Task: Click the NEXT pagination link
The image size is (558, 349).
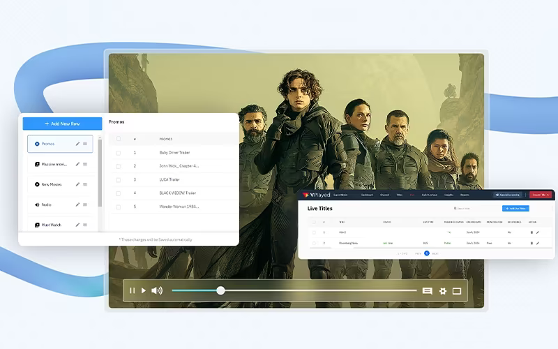Action: pyautogui.click(x=435, y=253)
